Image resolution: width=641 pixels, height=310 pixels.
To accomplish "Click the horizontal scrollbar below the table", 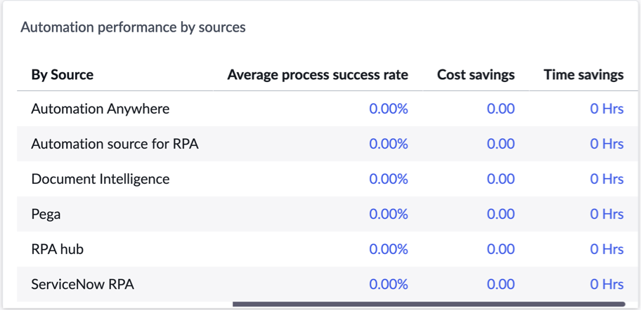I will [x=429, y=304].
